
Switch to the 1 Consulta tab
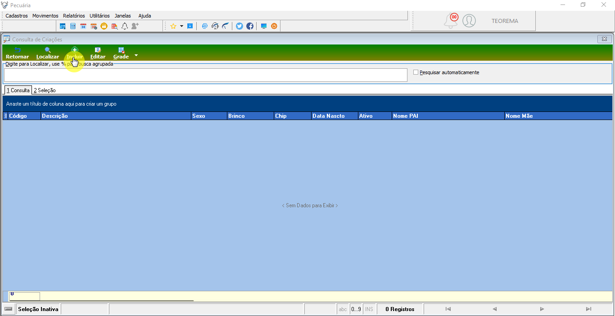18,90
